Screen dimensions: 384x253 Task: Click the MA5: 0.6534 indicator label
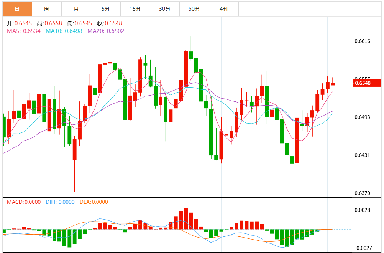point(23,31)
